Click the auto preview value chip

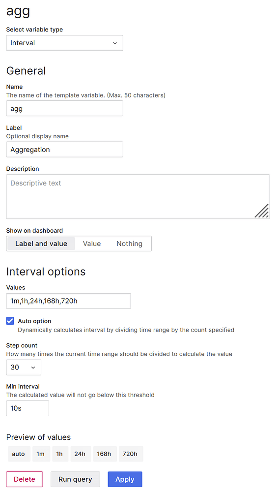[19, 454]
